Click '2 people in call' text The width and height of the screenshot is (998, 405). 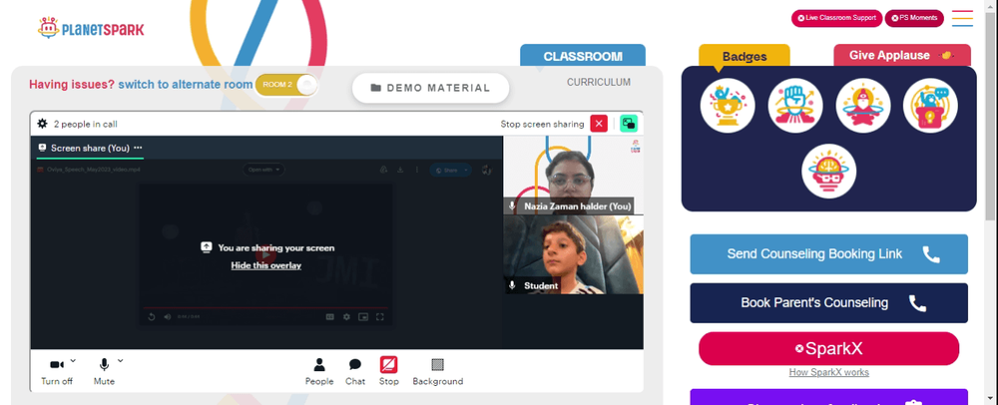pos(85,124)
